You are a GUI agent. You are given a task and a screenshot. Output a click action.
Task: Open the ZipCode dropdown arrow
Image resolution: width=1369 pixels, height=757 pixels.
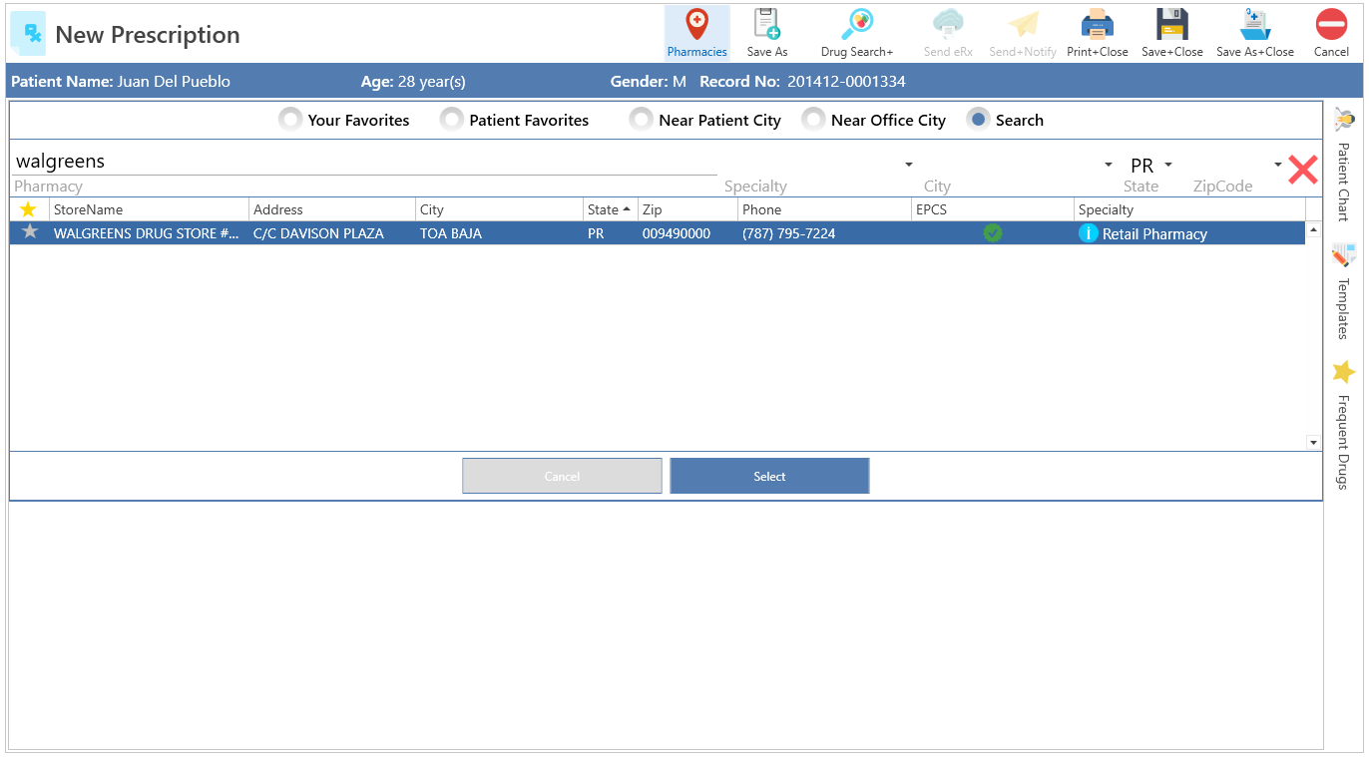[1278, 165]
